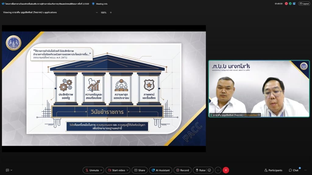The height and width of the screenshot is (175, 312).
Task: Leave the meeting with the red X button
Action: coord(226,170)
